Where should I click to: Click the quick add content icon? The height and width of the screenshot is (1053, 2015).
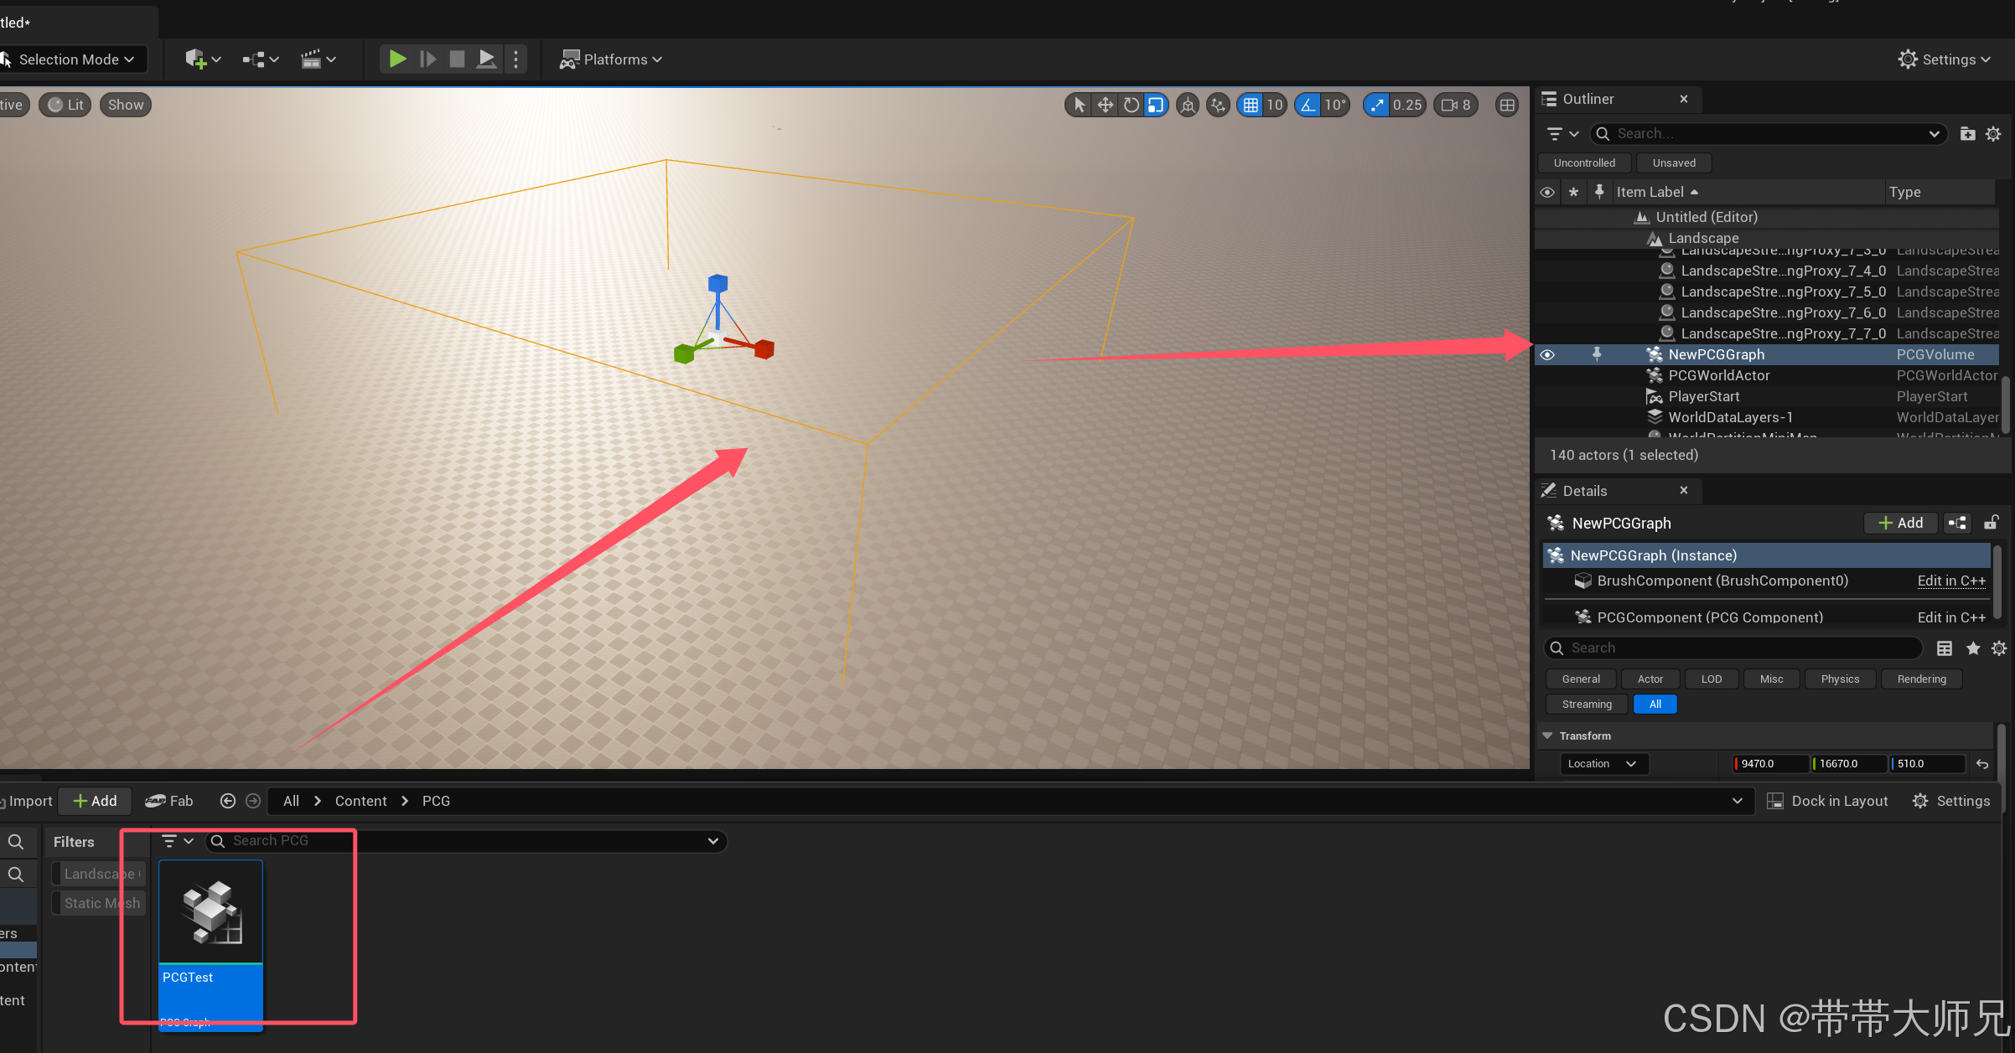click(x=195, y=59)
